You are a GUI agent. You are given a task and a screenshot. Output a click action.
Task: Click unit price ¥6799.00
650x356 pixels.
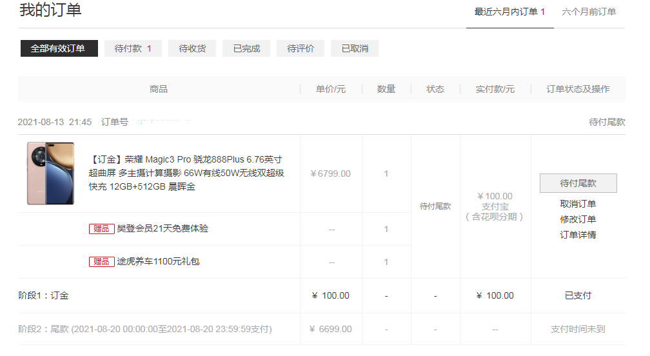pyautogui.click(x=330, y=173)
